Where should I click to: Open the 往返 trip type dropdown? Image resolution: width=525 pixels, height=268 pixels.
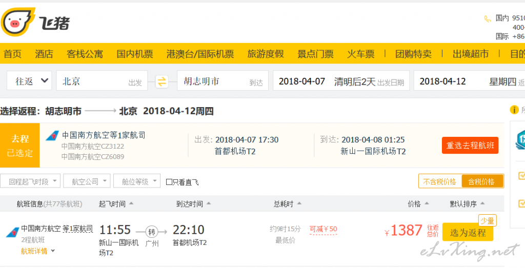pyautogui.click(x=29, y=80)
